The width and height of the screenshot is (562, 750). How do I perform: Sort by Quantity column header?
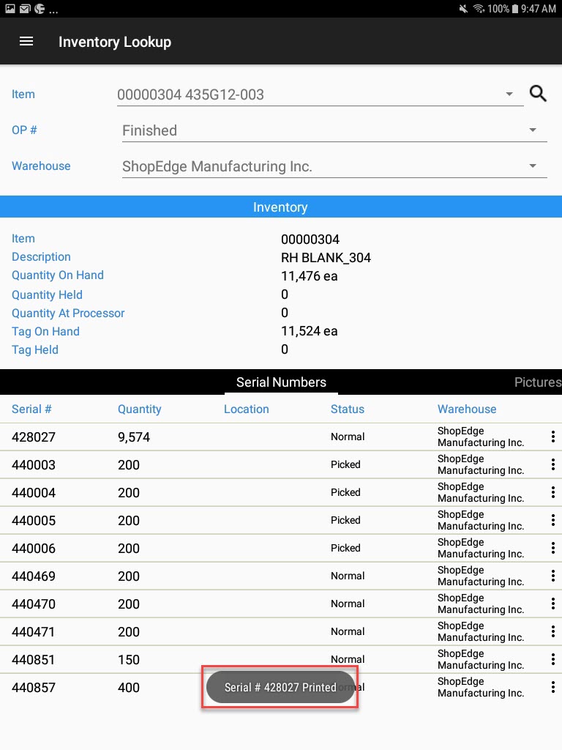pos(140,409)
